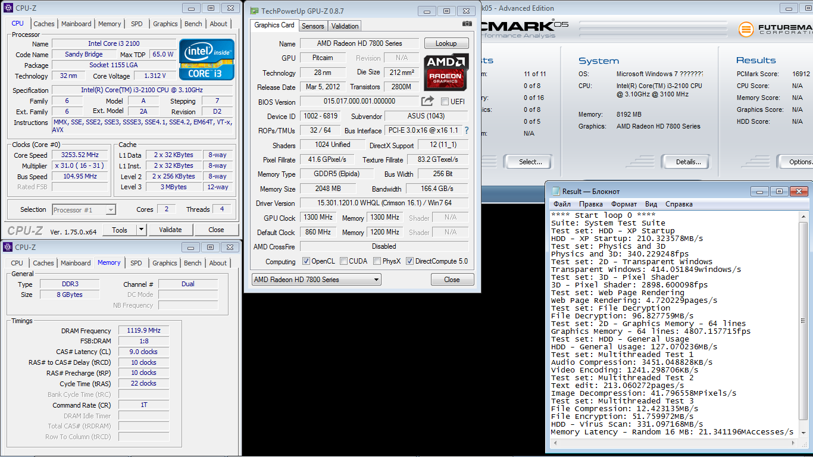Image resolution: width=813 pixels, height=457 pixels.
Task: Click the Memory Type GDDR5 (Elpida) field
Action: [x=337, y=174]
